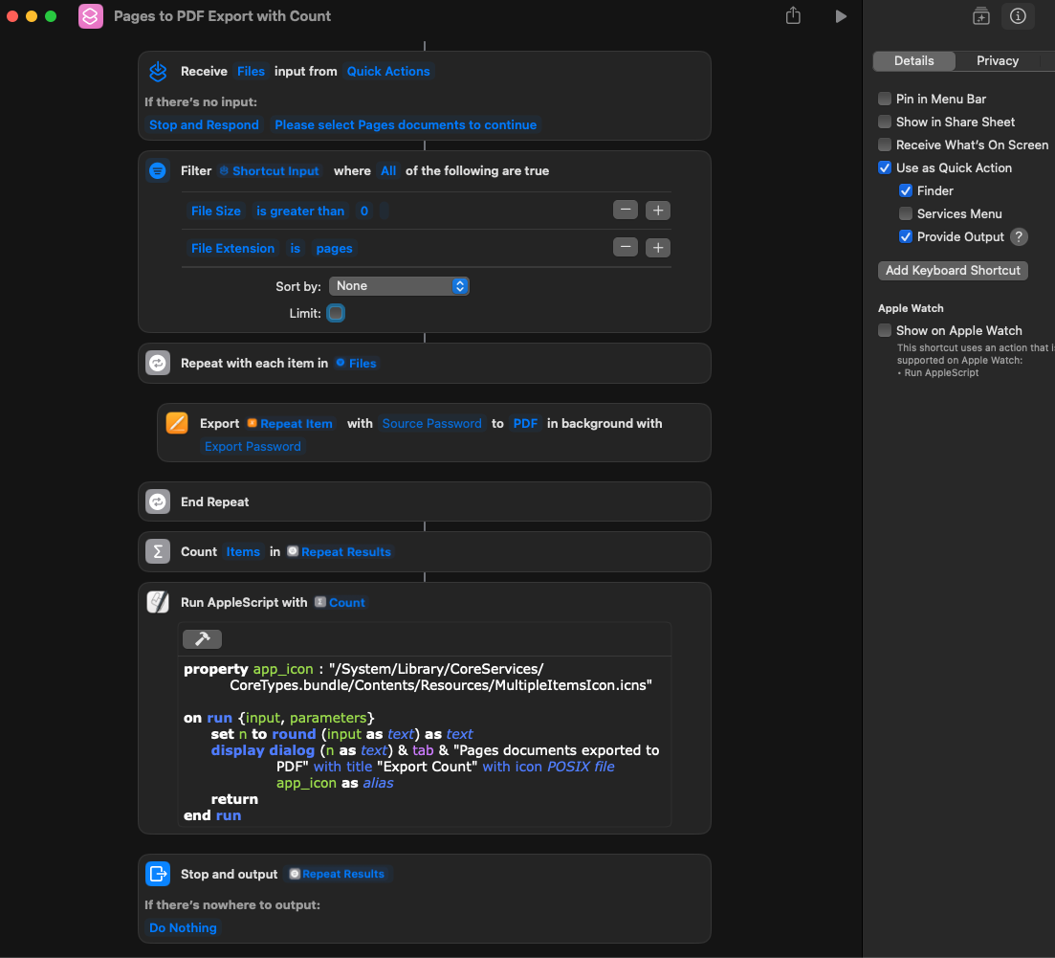Click the 'is' operator in File Extension row
Screen dimensions: 1055x958
click(296, 249)
